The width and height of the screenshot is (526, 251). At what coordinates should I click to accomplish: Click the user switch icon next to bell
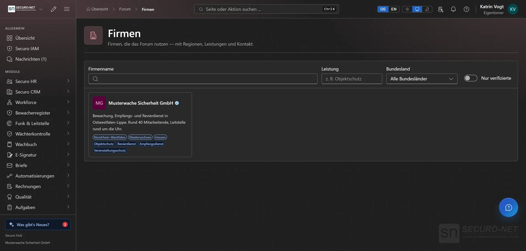440,9
